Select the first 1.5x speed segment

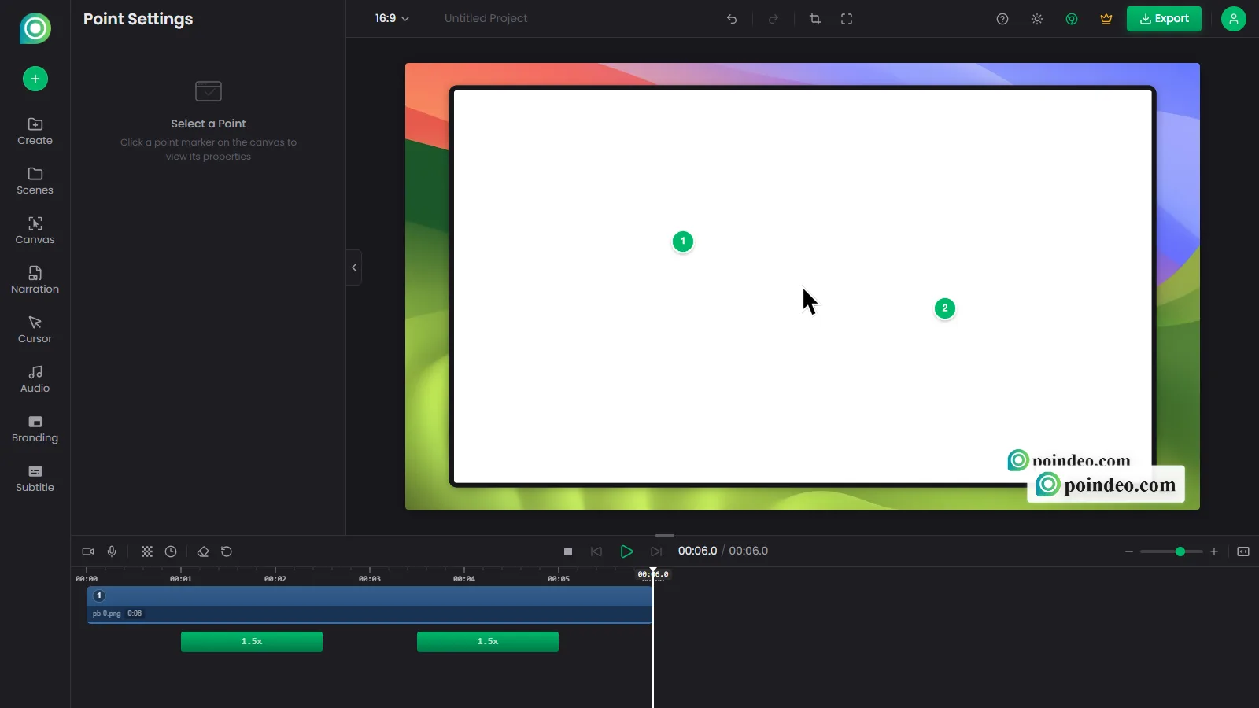[x=252, y=642]
